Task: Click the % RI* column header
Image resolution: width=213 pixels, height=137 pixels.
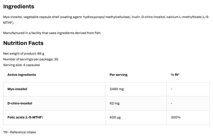Action: 175,75
